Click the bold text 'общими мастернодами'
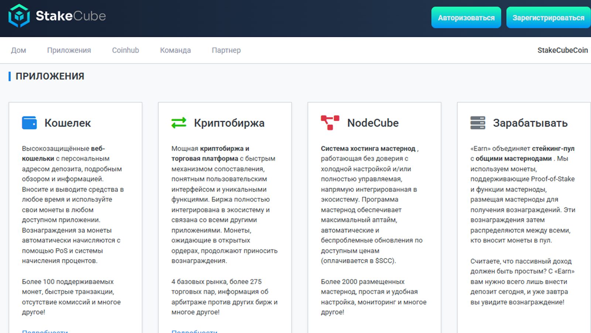This screenshot has width=591, height=333. pyautogui.click(x=513, y=159)
